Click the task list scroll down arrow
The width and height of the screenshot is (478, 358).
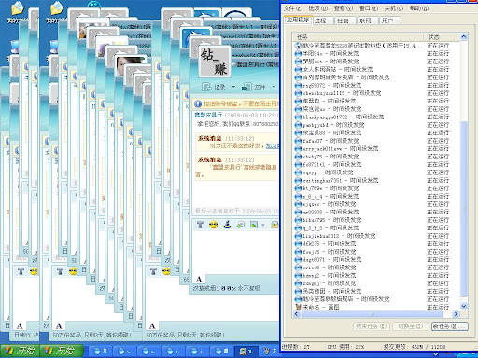coord(464,306)
